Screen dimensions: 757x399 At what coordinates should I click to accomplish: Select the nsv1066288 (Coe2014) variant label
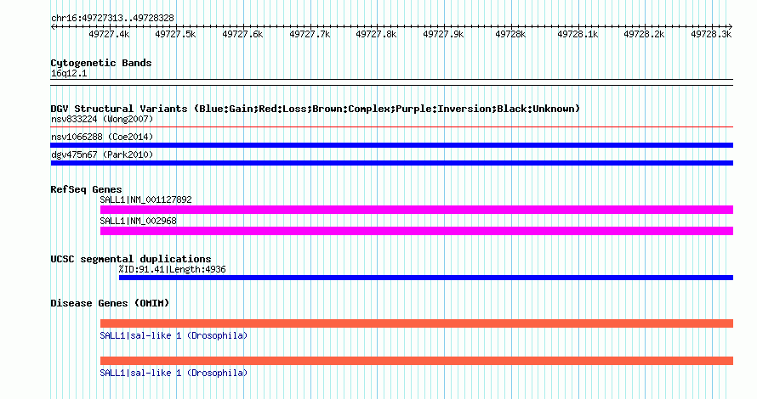click(x=102, y=137)
